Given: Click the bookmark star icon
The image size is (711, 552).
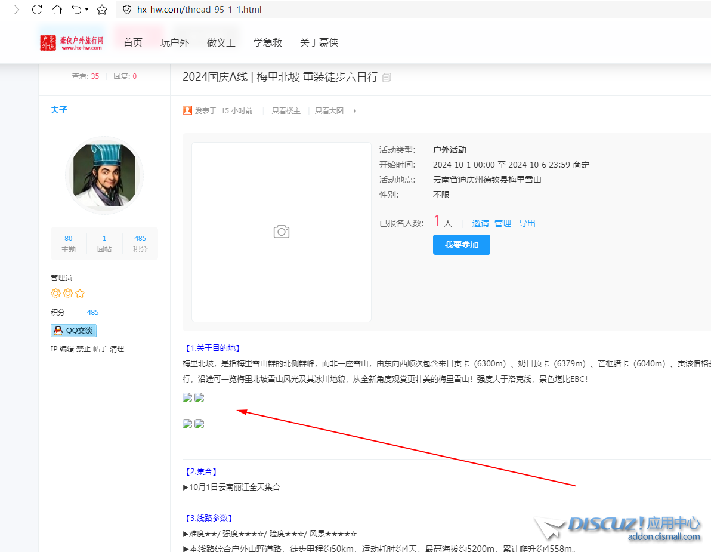Looking at the screenshot, I should (x=102, y=10).
